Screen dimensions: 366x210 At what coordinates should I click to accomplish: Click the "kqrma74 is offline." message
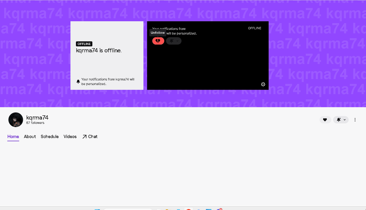[99, 51]
